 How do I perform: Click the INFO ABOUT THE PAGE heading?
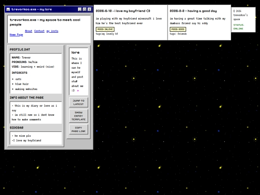pyautogui.click(x=26, y=97)
